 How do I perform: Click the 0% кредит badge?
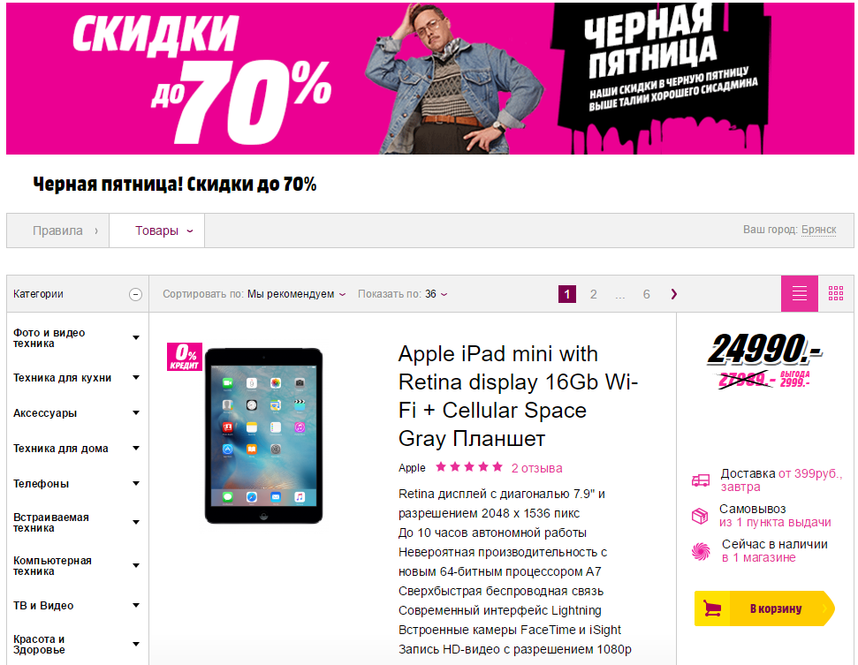(x=185, y=357)
